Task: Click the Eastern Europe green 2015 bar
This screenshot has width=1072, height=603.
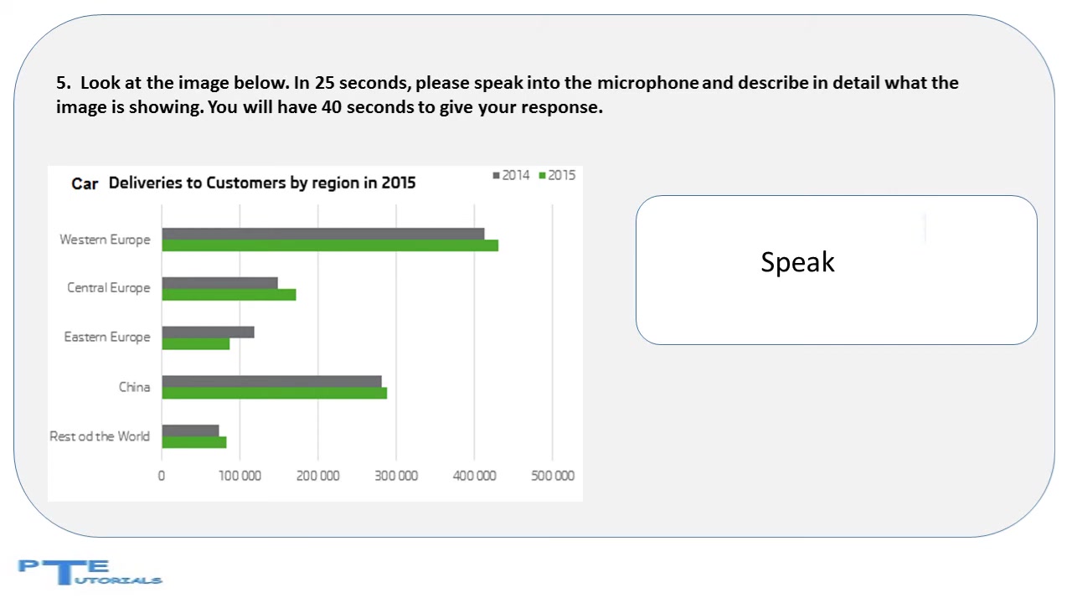Action: pyautogui.click(x=195, y=343)
